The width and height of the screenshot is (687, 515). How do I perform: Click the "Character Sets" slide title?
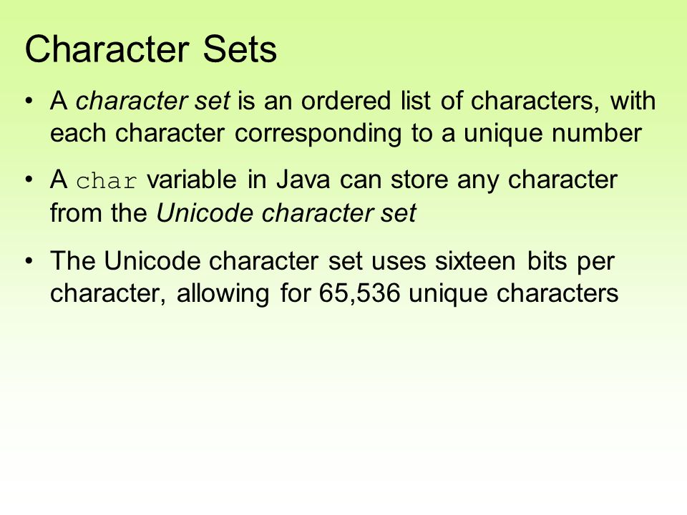point(151,49)
